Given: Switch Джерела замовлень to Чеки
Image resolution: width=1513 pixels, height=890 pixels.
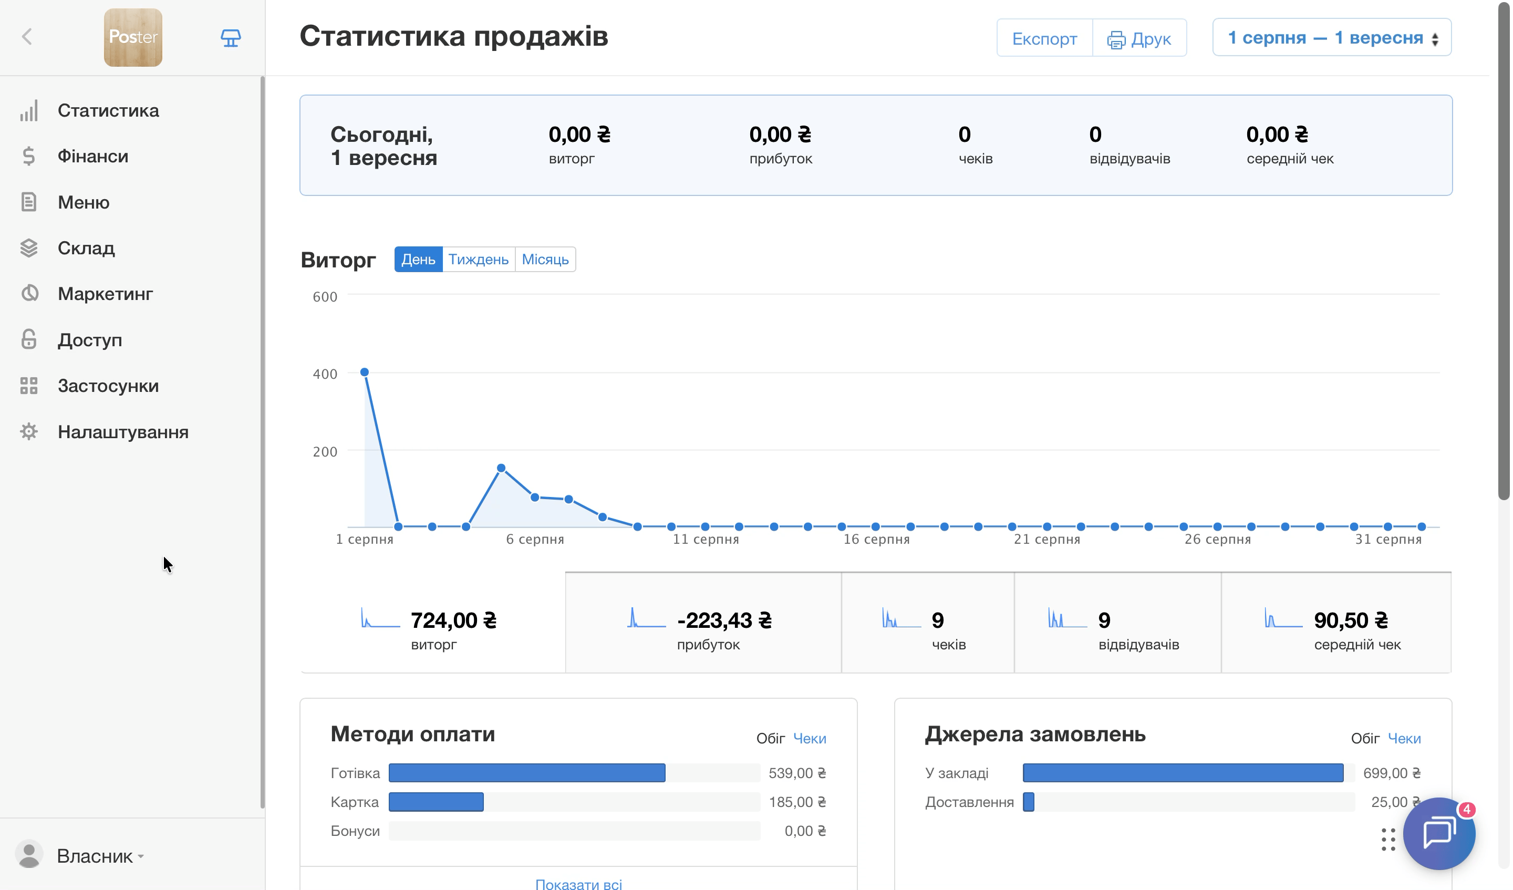Looking at the screenshot, I should pos(1404,738).
